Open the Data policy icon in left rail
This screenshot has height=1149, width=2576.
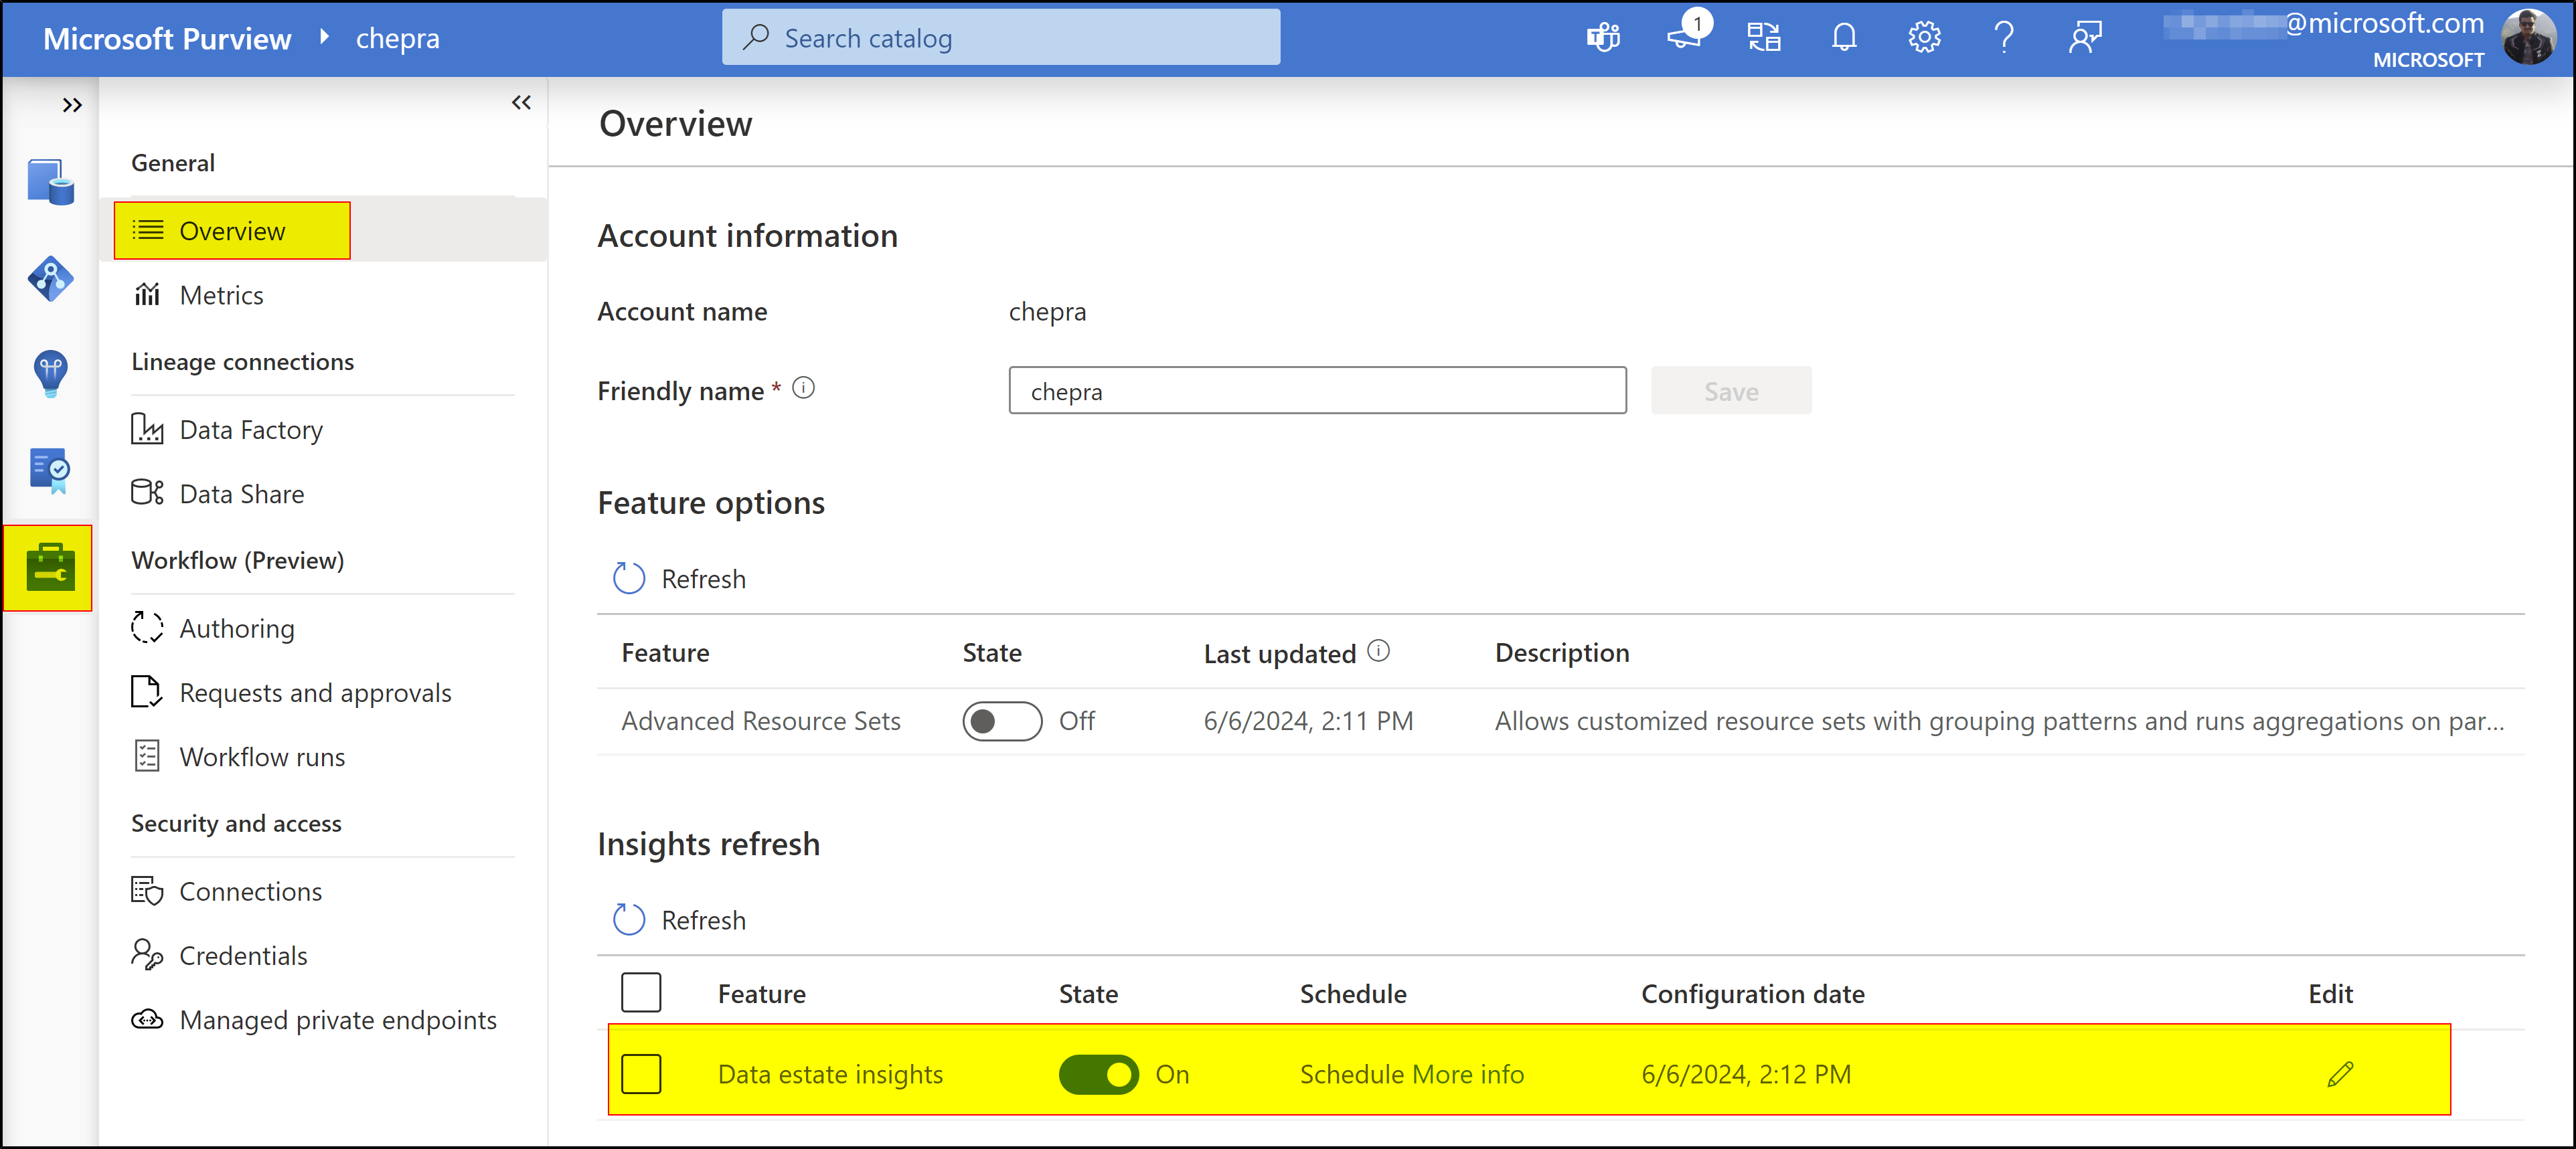click(x=50, y=470)
